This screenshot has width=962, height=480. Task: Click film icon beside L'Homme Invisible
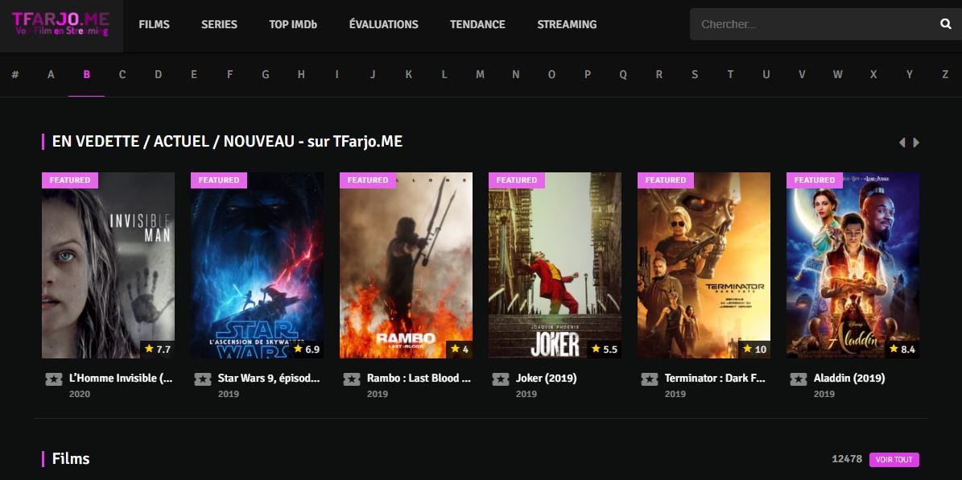point(54,379)
